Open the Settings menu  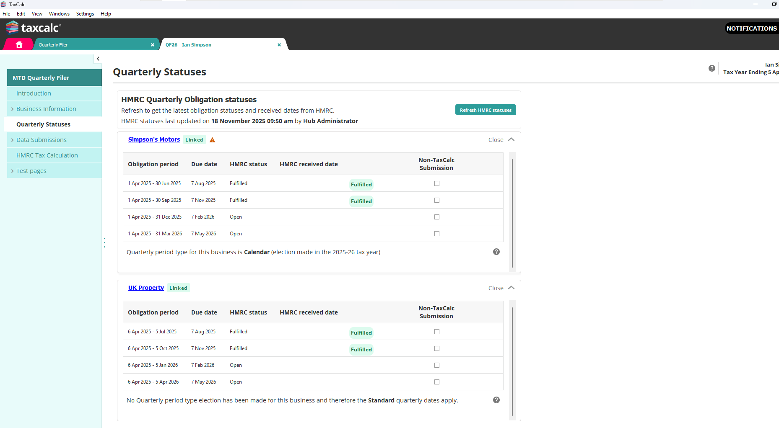coord(85,14)
